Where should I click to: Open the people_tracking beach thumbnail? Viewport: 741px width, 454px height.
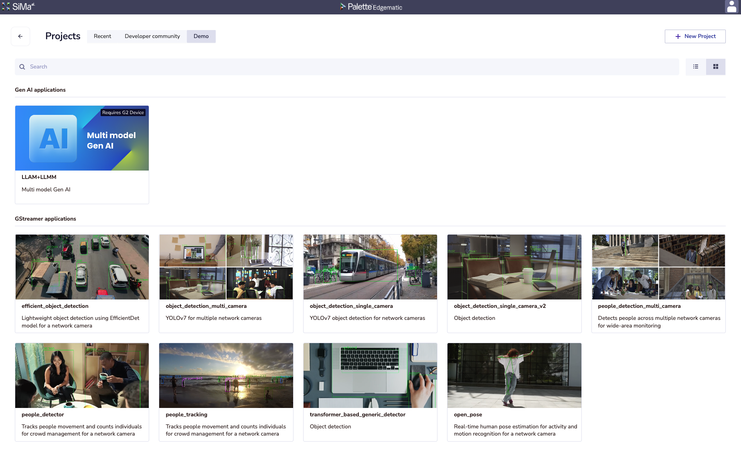point(226,376)
